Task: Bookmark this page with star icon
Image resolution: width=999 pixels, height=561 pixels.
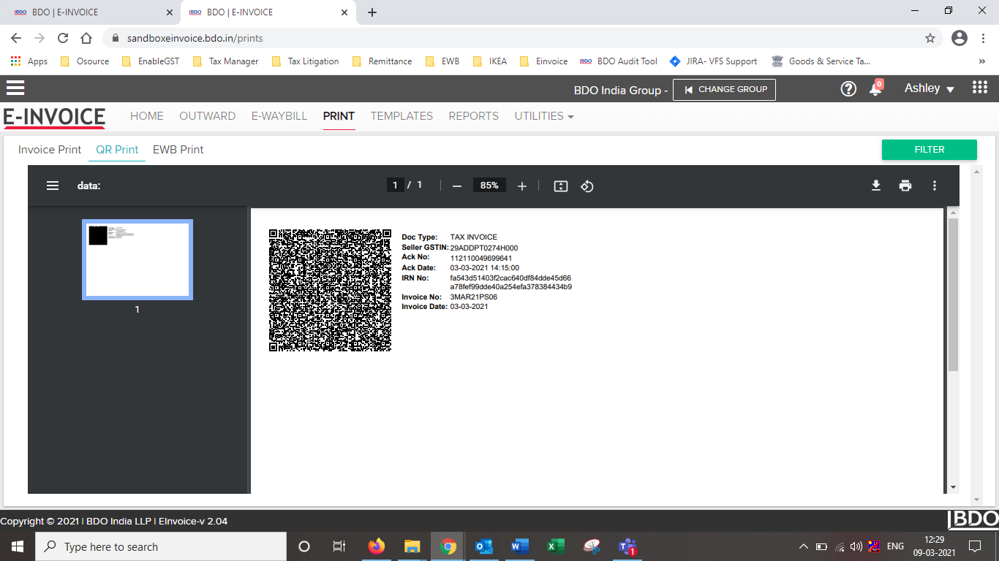Action: 930,38
